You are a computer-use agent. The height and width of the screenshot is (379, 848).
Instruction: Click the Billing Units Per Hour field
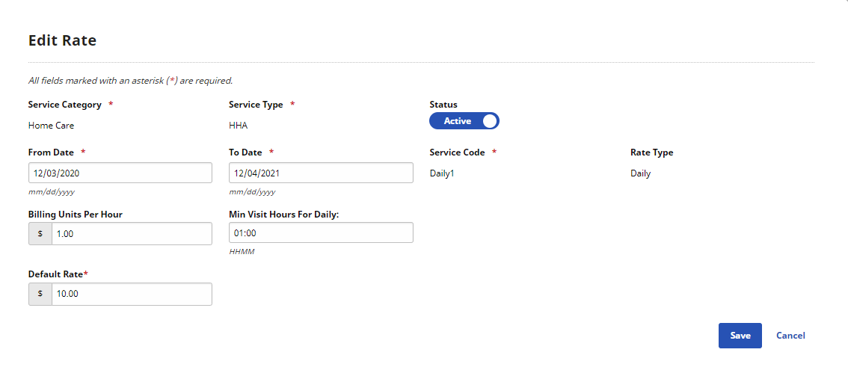tap(132, 233)
